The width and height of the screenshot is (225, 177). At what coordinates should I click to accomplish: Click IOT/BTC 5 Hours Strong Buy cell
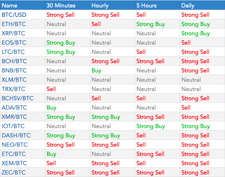click(151, 126)
